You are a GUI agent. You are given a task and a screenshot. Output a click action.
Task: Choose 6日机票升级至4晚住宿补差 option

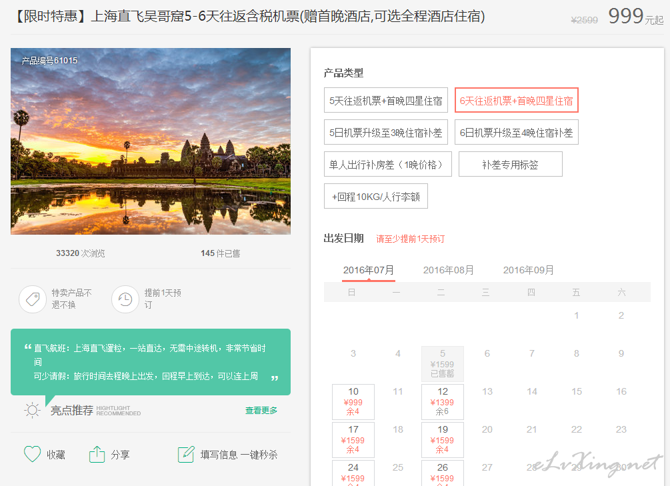pyautogui.click(x=516, y=133)
